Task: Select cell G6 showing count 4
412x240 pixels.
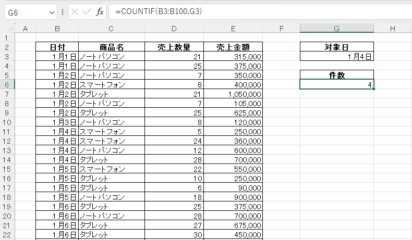Action: point(336,84)
